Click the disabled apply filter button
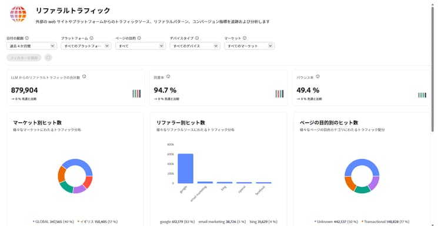Screen dimensions: 441x226 click(x=24, y=58)
